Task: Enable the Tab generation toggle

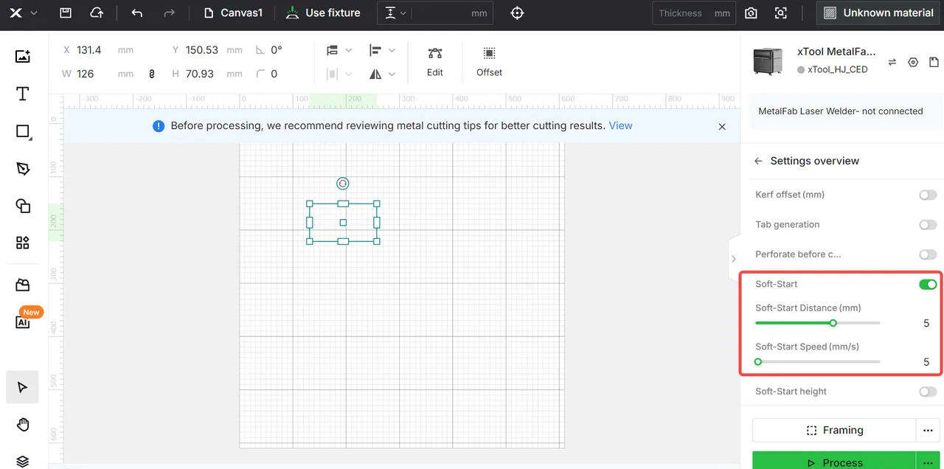Action: pyautogui.click(x=928, y=225)
